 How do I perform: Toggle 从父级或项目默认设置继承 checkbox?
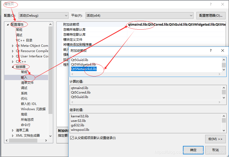72,138
